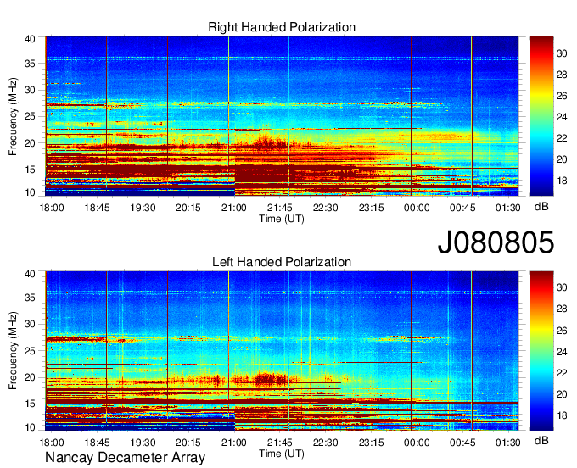
Task: Click the 10 MHz tick on Left Handed plot
Action: pyautogui.click(x=31, y=427)
